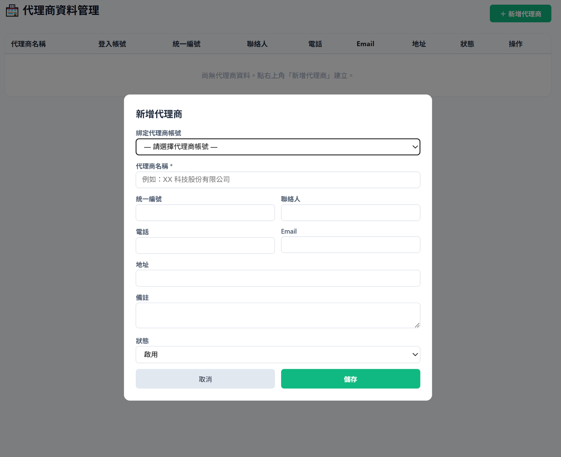Click into the 備註 textarea
This screenshot has height=457, width=561.
(x=278, y=315)
